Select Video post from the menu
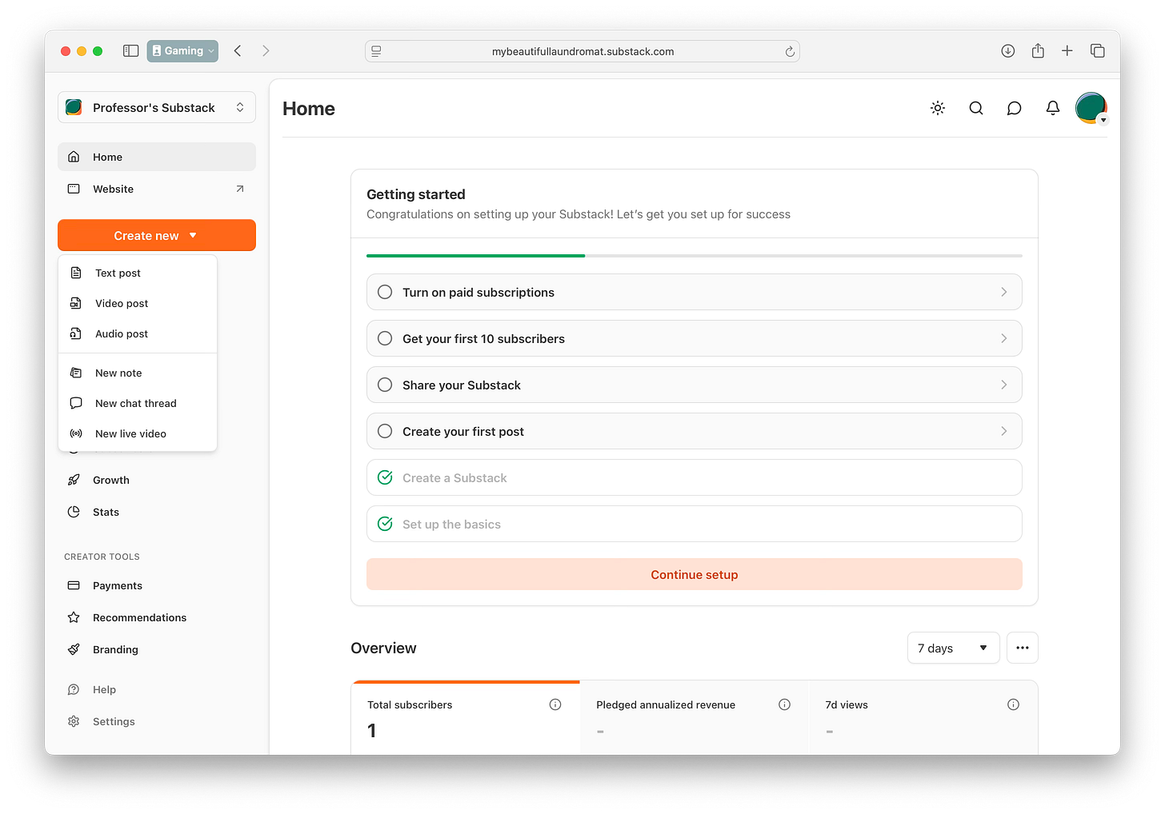The height and width of the screenshot is (814, 1165). click(138, 303)
